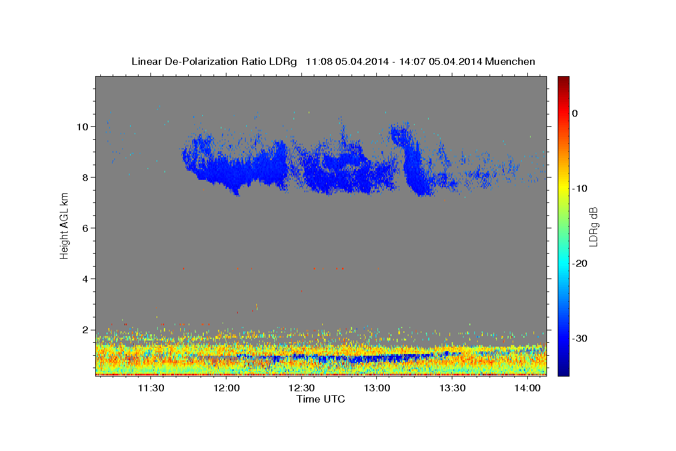Click the height tick label 10
Screen dimensions: 676x451
[83, 126]
